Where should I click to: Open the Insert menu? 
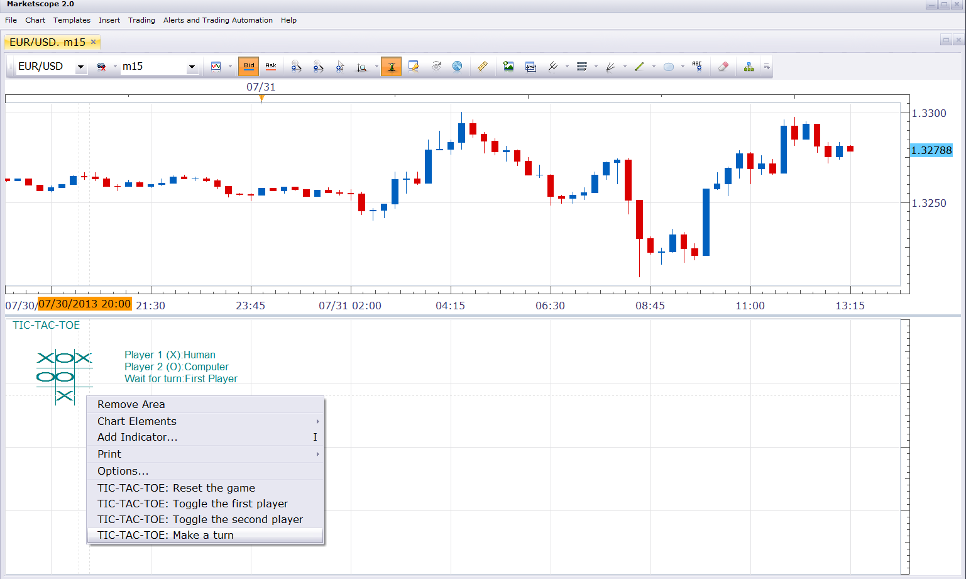click(109, 20)
